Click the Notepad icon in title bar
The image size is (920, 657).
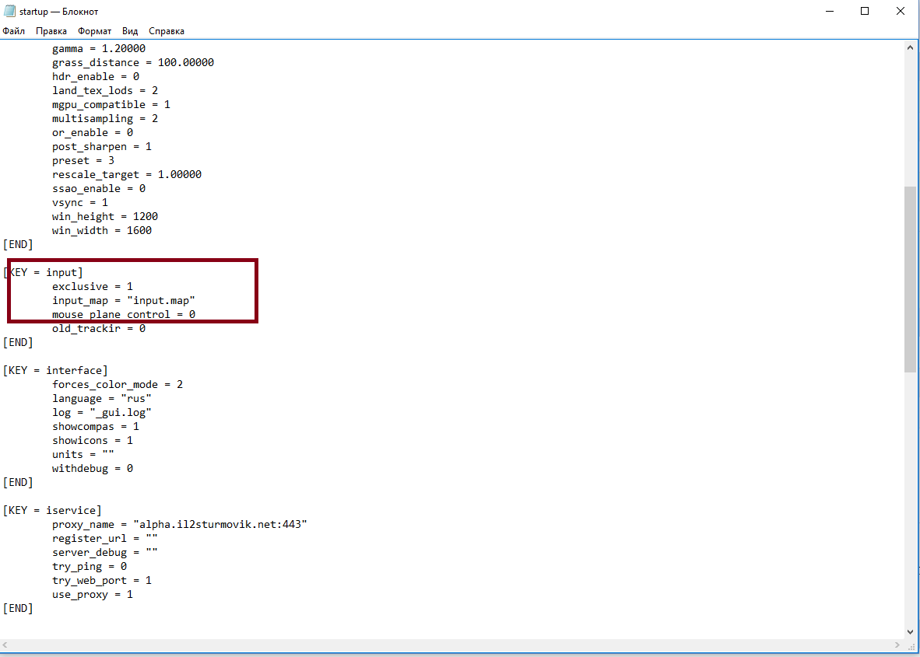point(9,11)
